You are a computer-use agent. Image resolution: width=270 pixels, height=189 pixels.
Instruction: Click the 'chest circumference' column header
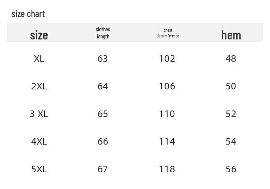pos(168,33)
